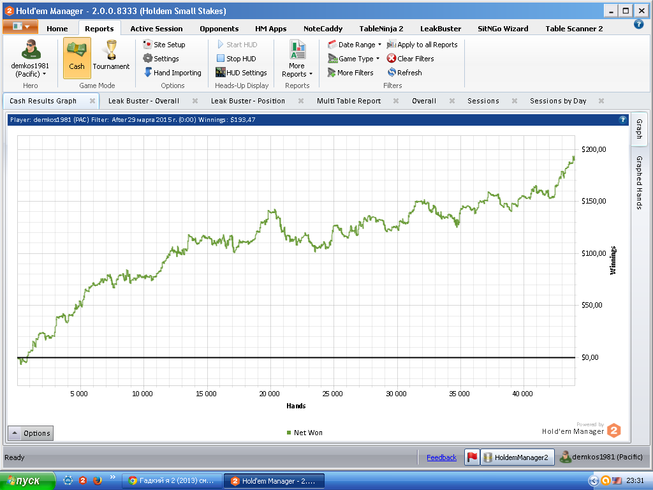Expand the quick launch chevron
This screenshot has height=490, width=653.
(x=112, y=477)
